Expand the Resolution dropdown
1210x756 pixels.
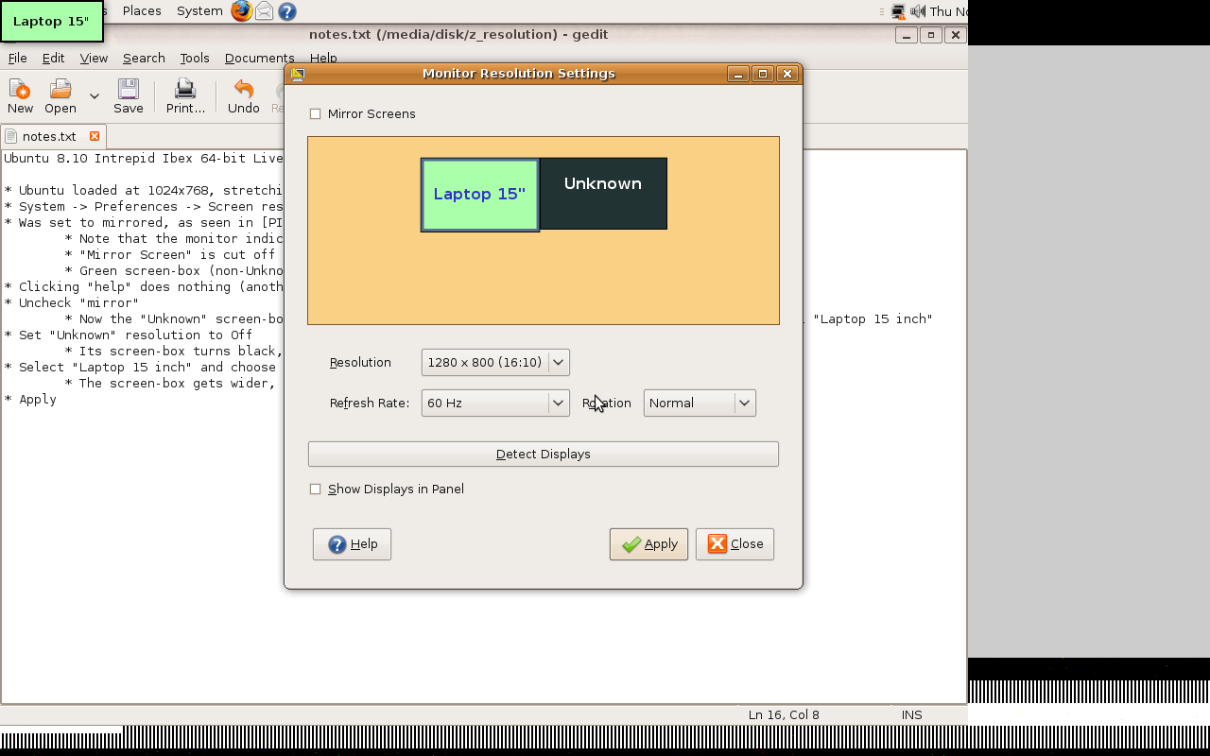[x=495, y=363]
